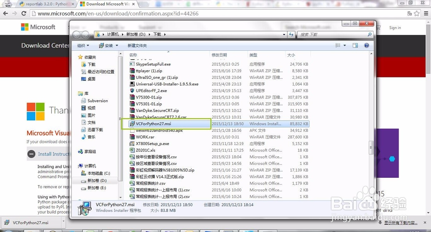Click the Chrome reload button
Screen dimensions: 431x232
[24, 13]
